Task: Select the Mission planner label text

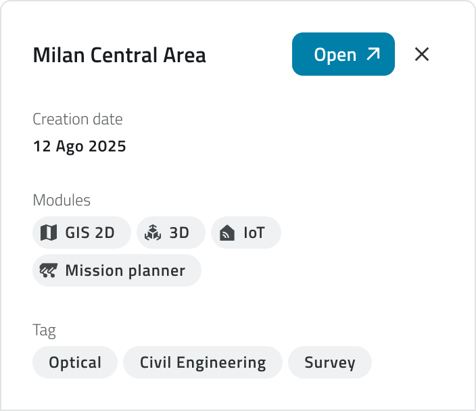Action: point(125,271)
